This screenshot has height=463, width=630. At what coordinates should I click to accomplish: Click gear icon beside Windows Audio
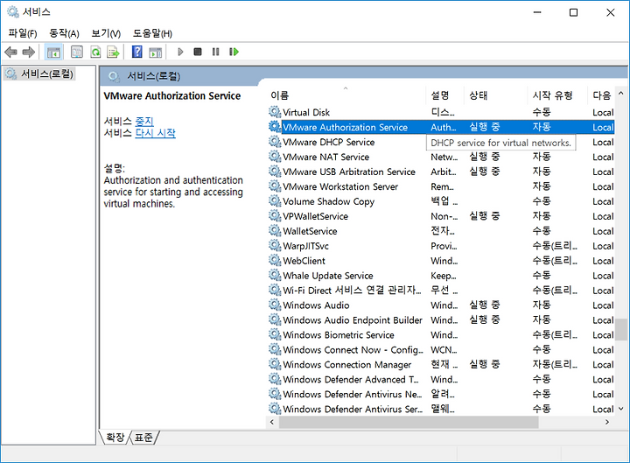tap(275, 305)
